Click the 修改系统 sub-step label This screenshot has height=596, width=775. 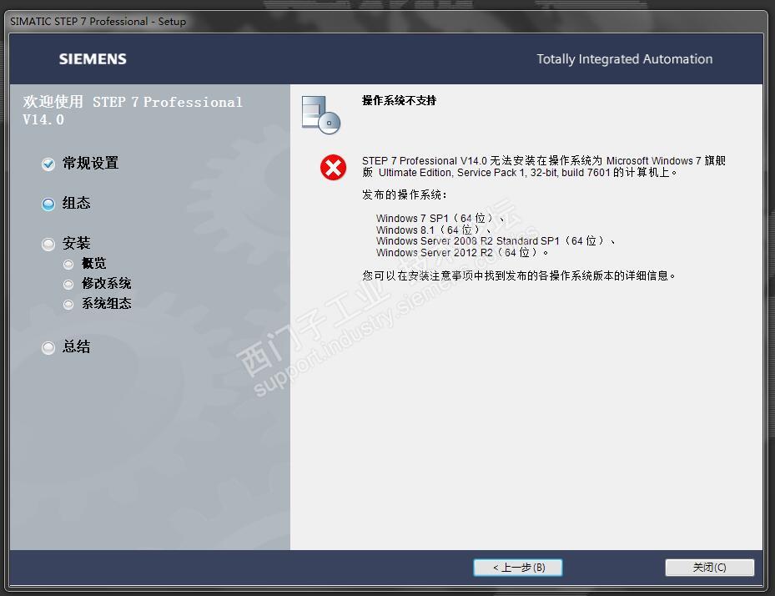[x=106, y=283]
